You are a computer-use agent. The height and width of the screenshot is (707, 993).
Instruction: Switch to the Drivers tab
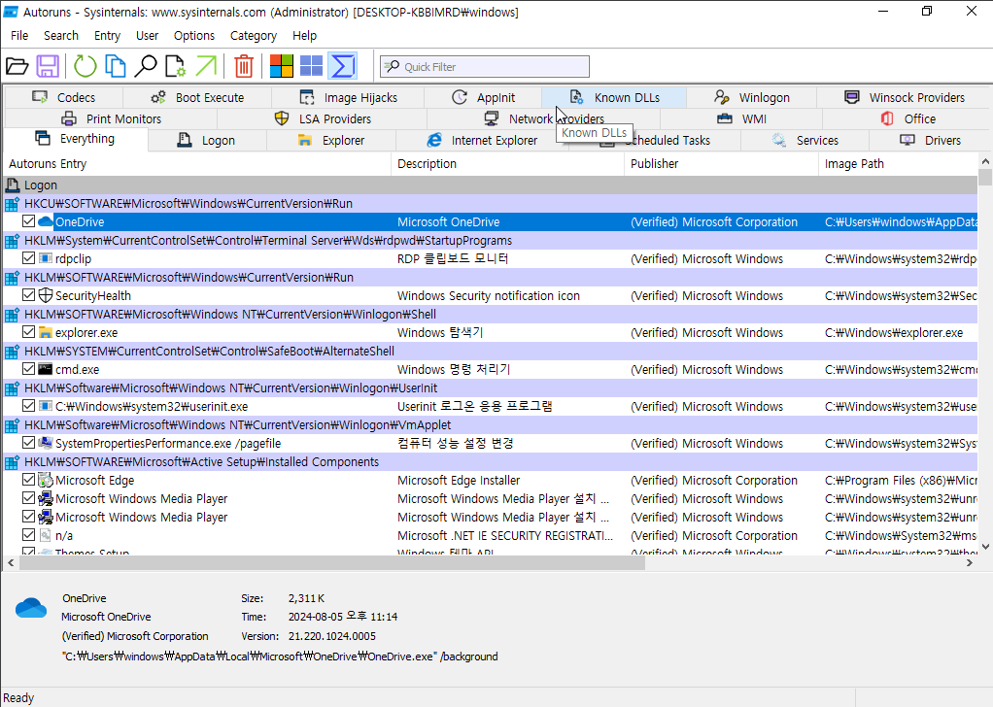pos(930,141)
